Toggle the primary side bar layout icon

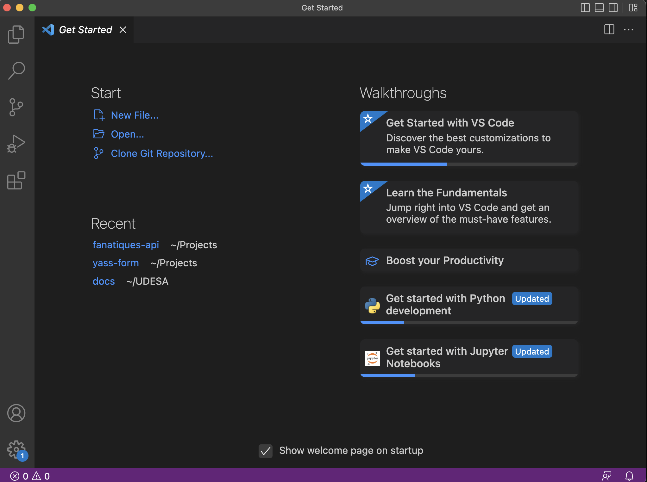pos(585,8)
